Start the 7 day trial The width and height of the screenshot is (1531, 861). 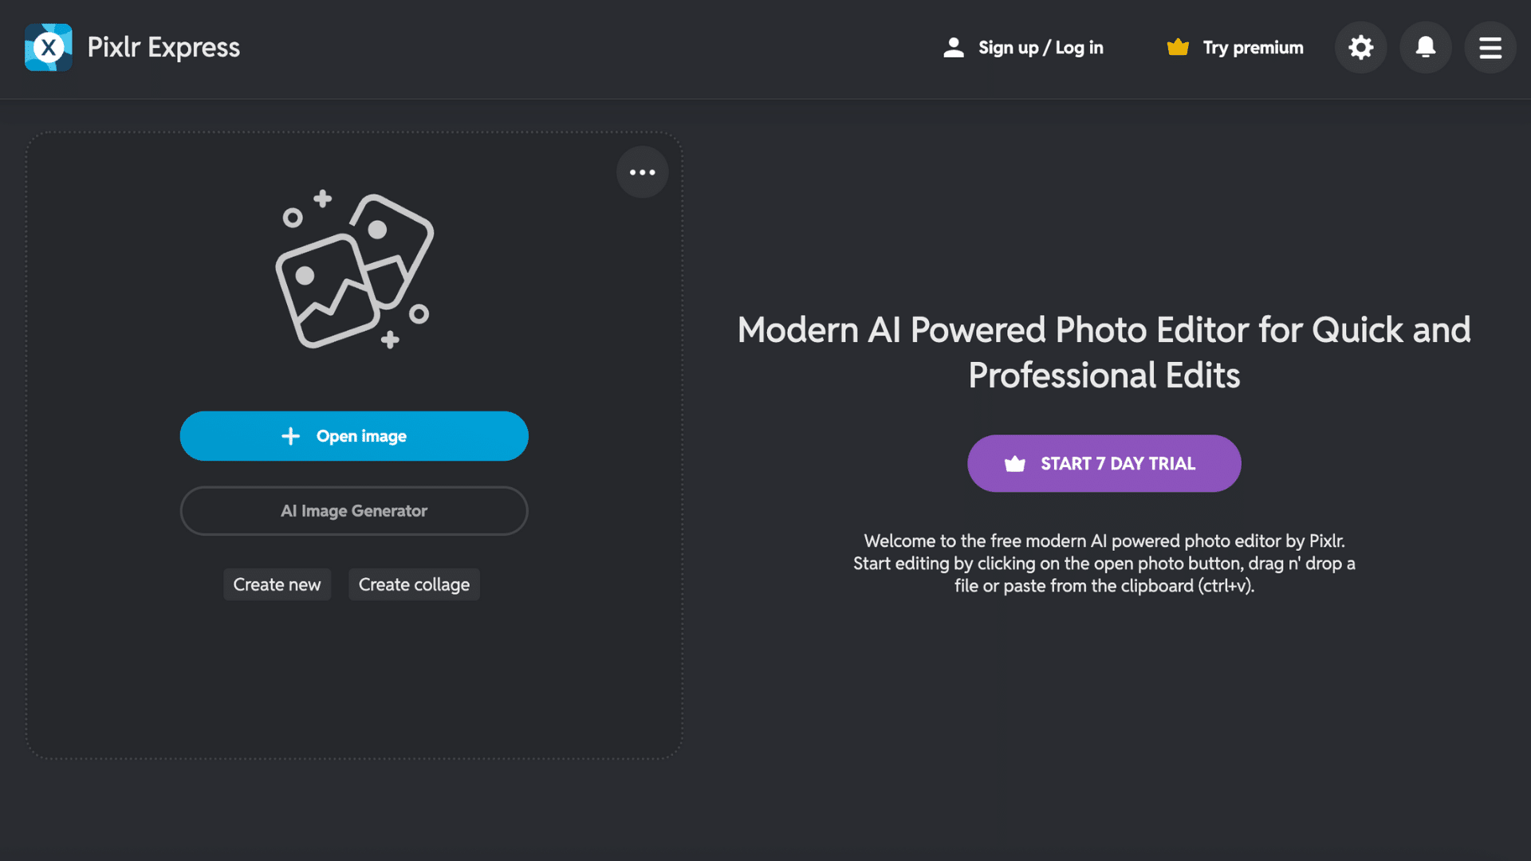pyautogui.click(x=1104, y=463)
